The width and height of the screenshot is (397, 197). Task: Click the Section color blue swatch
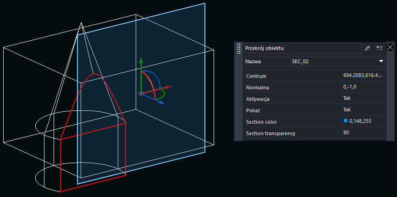tap(346, 121)
